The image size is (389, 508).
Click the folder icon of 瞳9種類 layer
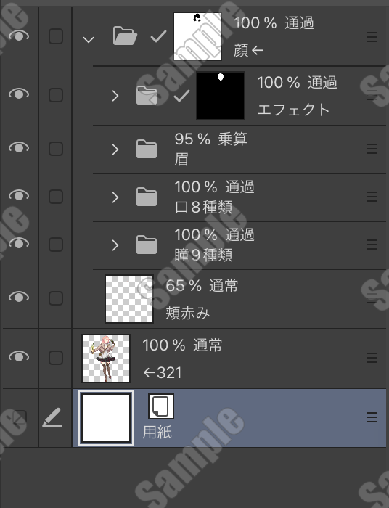[x=147, y=245]
